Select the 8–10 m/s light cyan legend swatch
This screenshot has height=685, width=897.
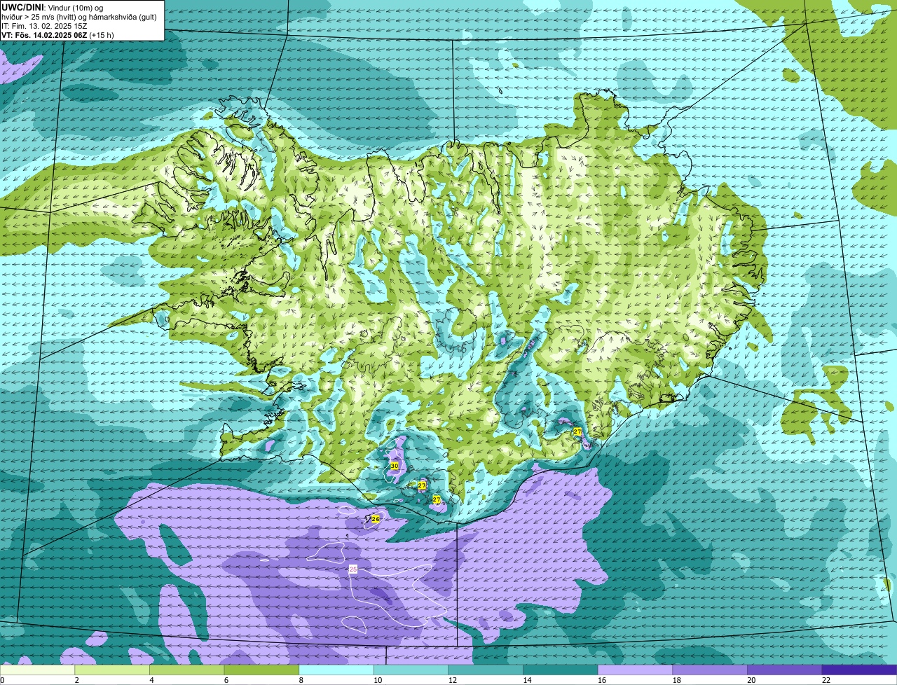pos(336,670)
